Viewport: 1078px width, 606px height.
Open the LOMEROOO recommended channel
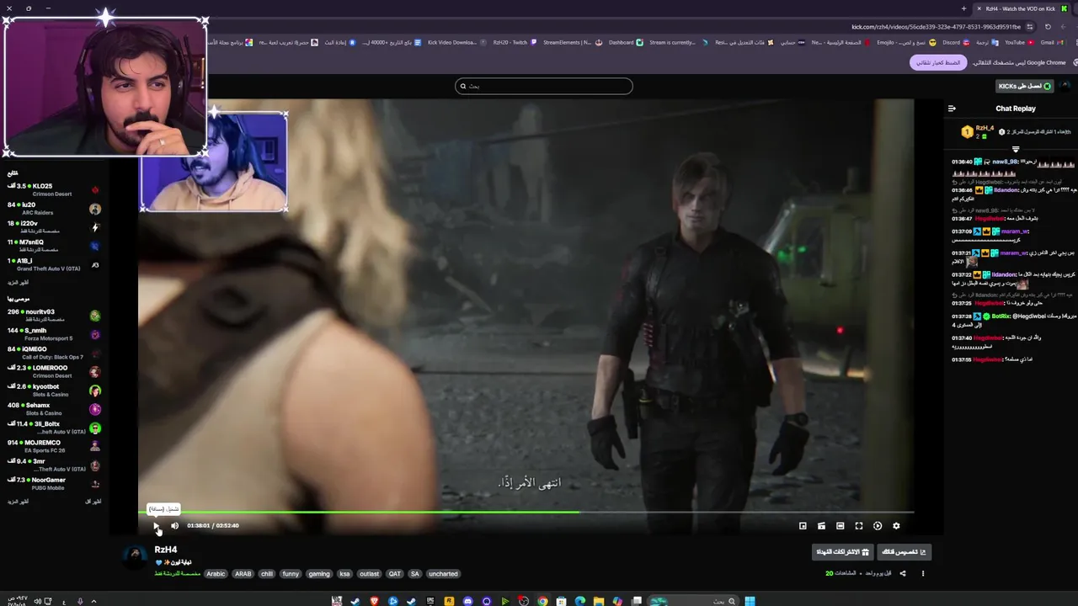[54, 371]
